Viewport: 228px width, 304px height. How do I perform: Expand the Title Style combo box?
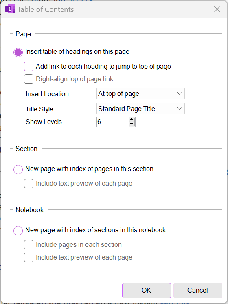[140, 109]
